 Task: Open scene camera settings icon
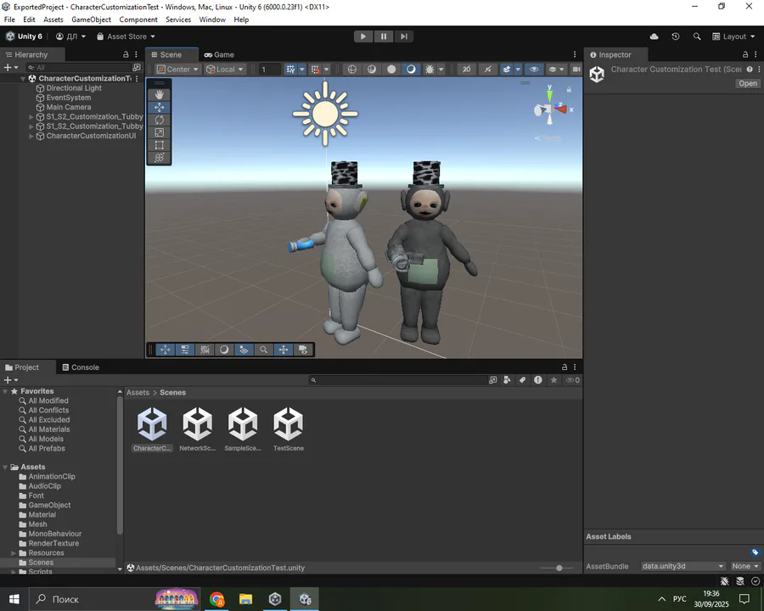(x=576, y=70)
